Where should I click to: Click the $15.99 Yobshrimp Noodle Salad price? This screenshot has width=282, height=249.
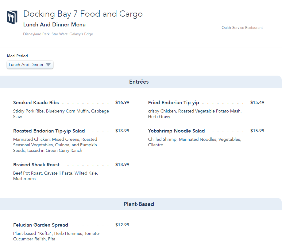click(x=257, y=131)
